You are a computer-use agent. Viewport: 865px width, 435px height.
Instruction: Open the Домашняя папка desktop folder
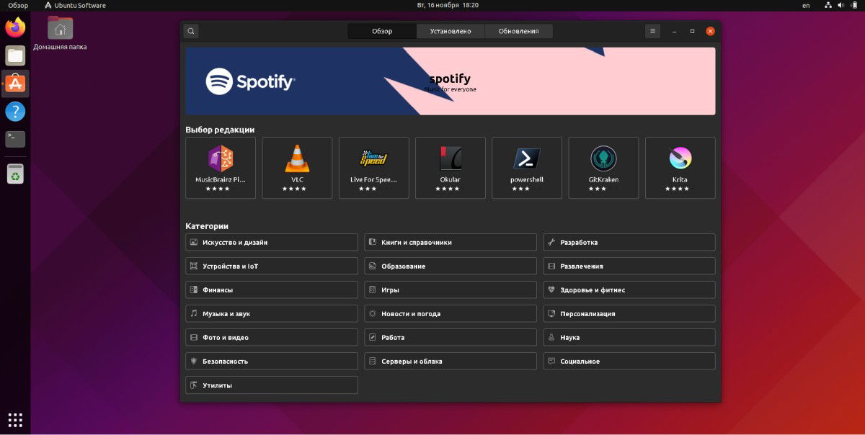[x=60, y=33]
